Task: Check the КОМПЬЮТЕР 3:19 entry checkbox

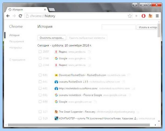Action: tap(40, 118)
